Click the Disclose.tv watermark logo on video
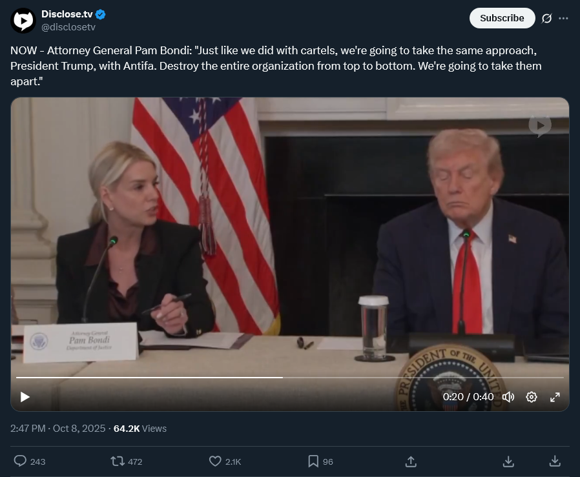Image resolution: width=580 pixels, height=477 pixels. (x=540, y=126)
